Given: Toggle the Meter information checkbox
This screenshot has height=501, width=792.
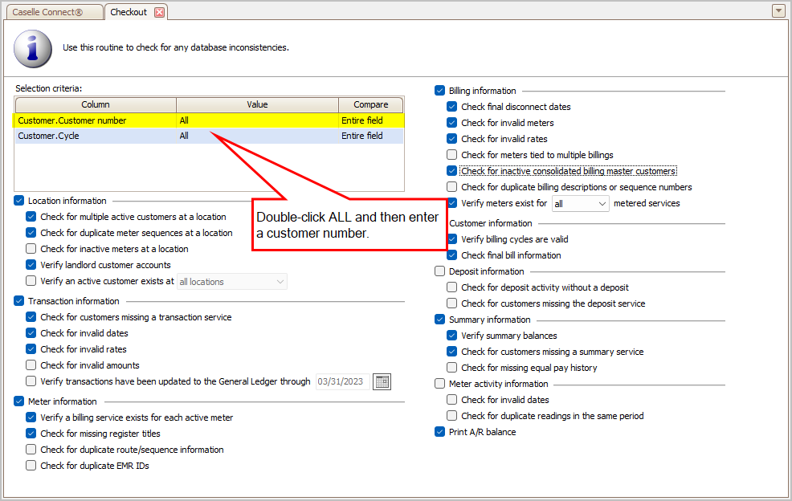Looking at the screenshot, I should pyautogui.click(x=19, y=401).
